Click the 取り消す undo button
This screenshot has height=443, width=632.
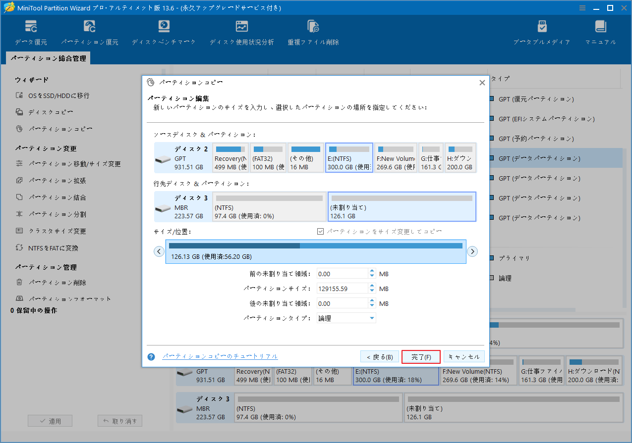point(120,421)
